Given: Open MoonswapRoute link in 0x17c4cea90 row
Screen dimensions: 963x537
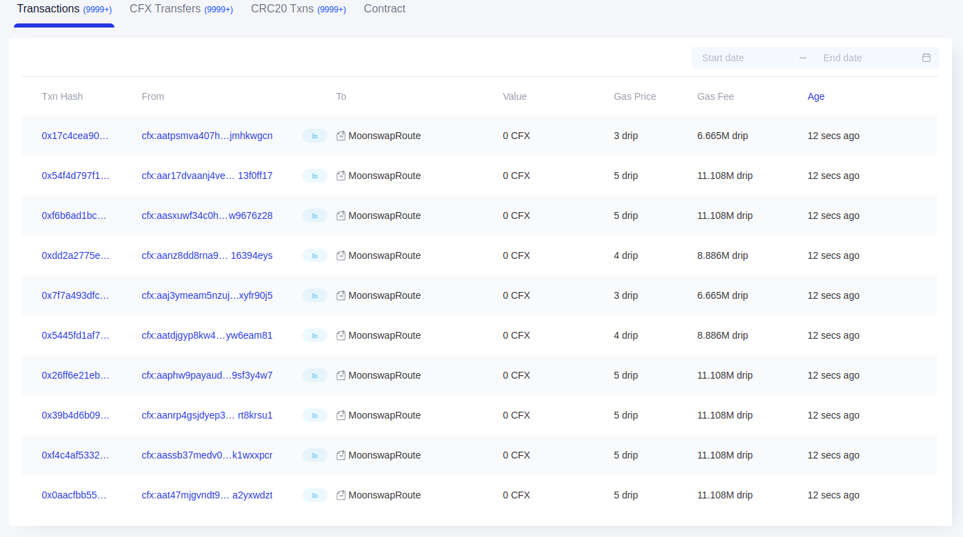Looking at the screenshot, I should [x=385, y=136].
